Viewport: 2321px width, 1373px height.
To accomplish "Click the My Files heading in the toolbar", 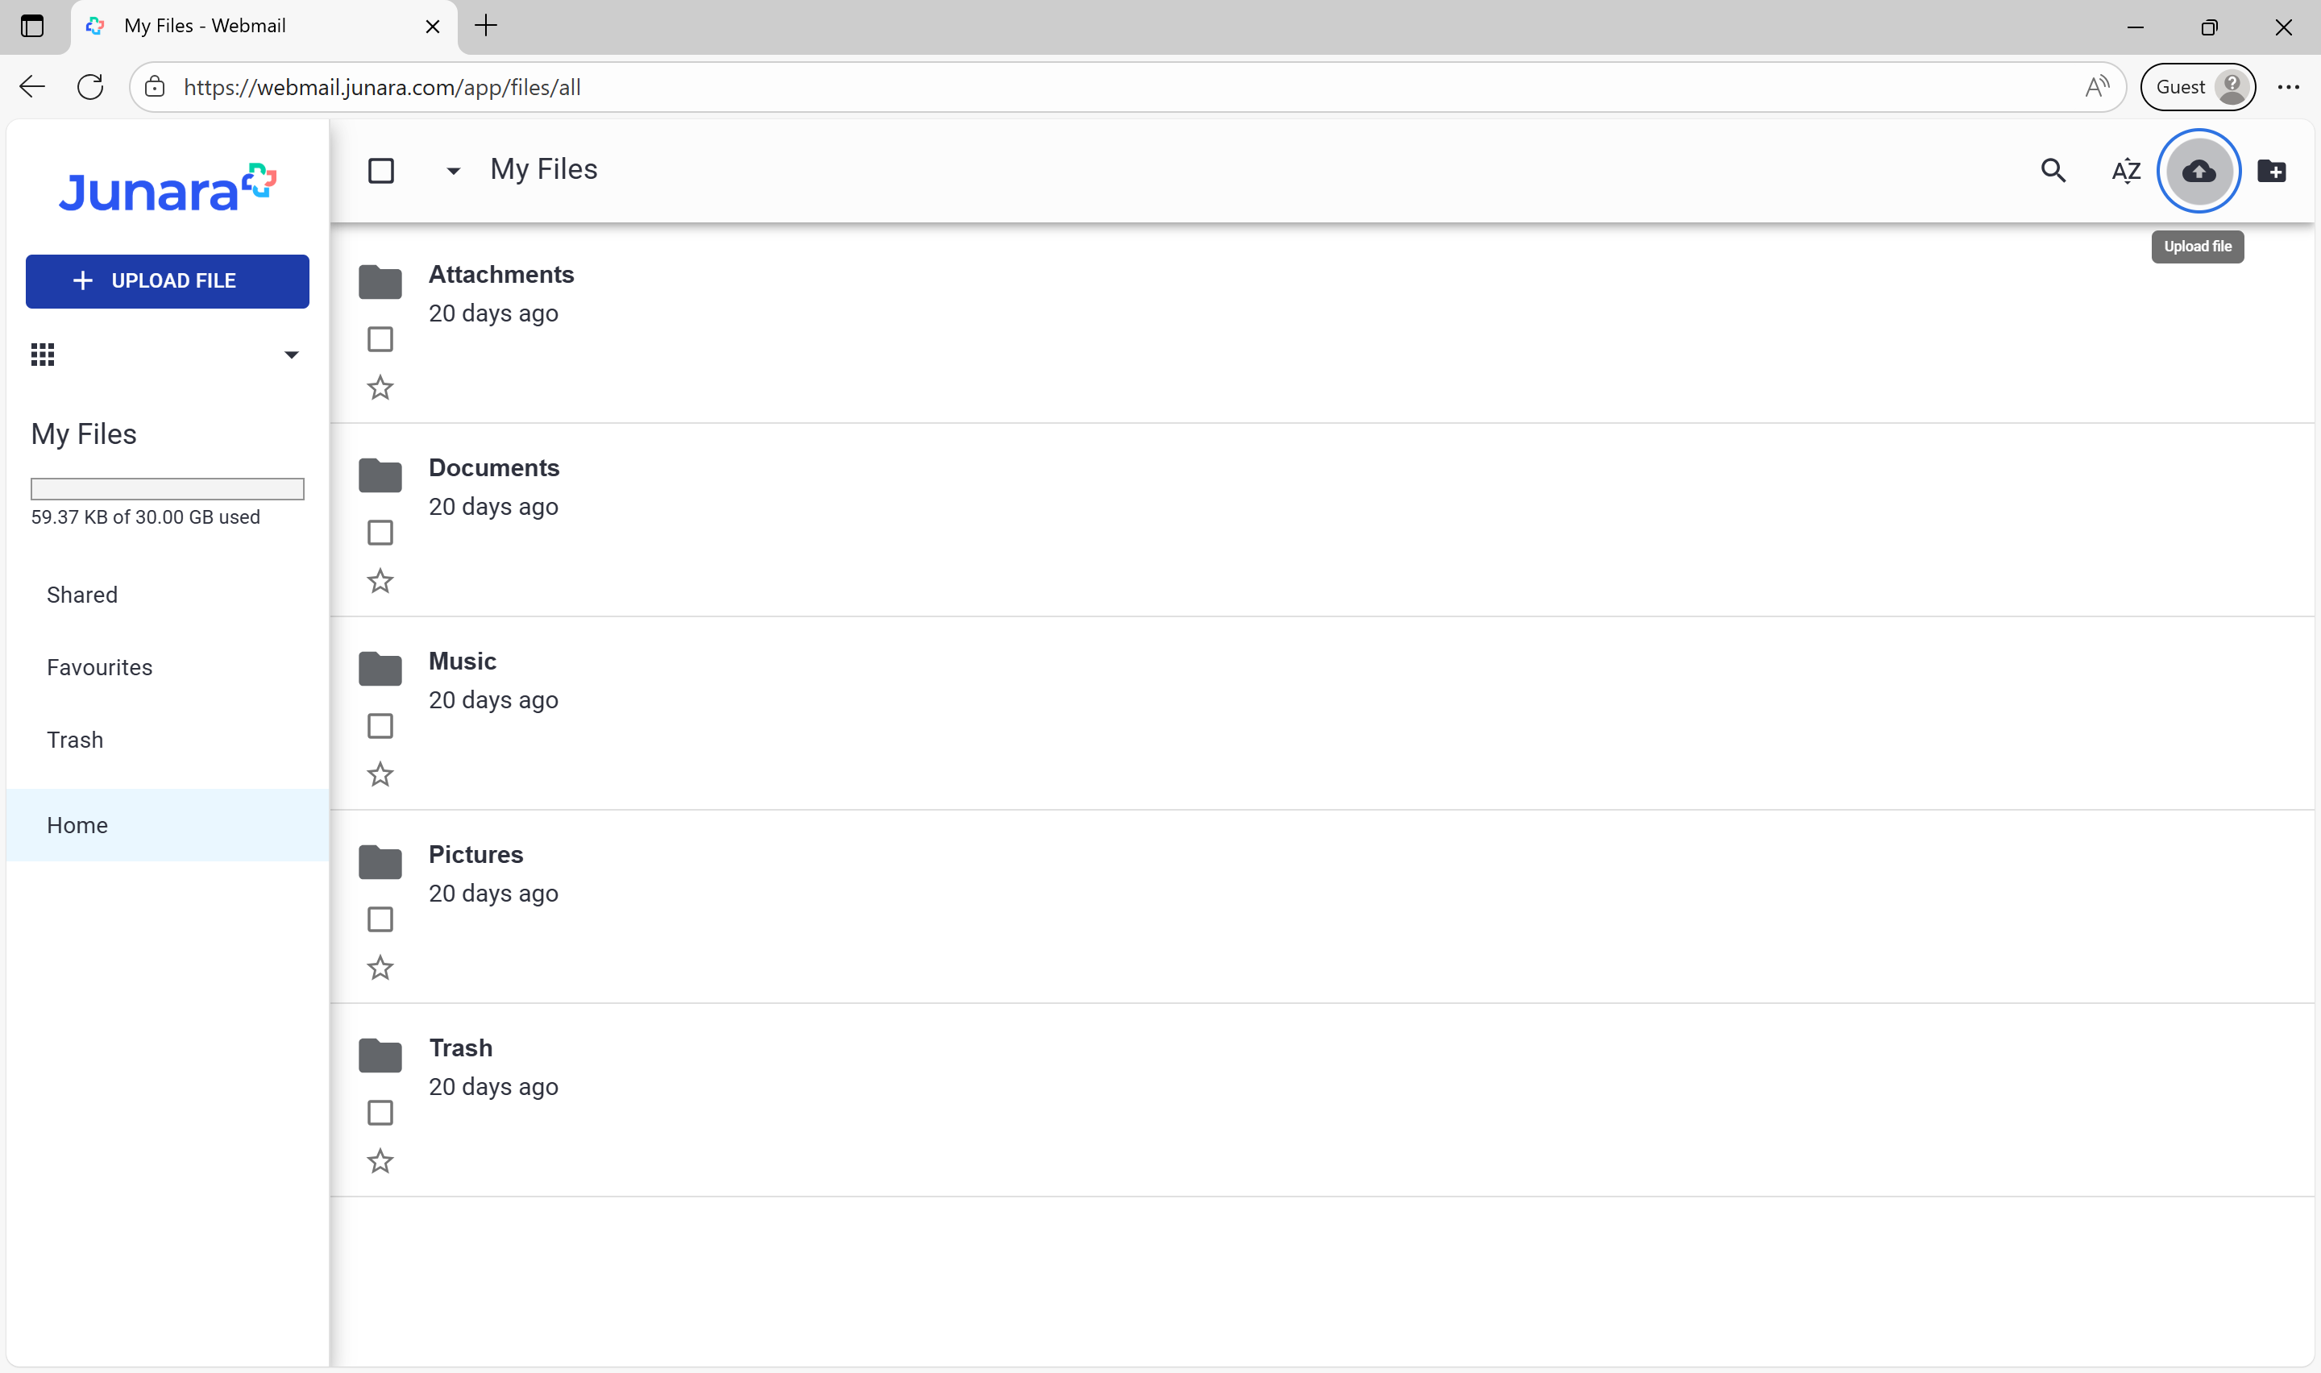I will pos(544,170).
